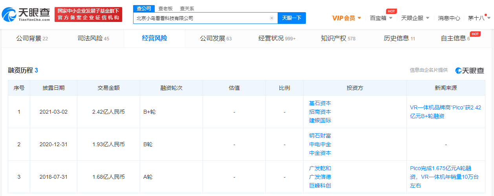Viewport: 494px width, 196px height.
Task: Switch to 公司背景 tab
Action: 32,38
